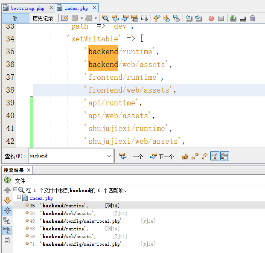Click the last edit location toolbar icon
The image size is (265, 253).
tap(65, 18)
